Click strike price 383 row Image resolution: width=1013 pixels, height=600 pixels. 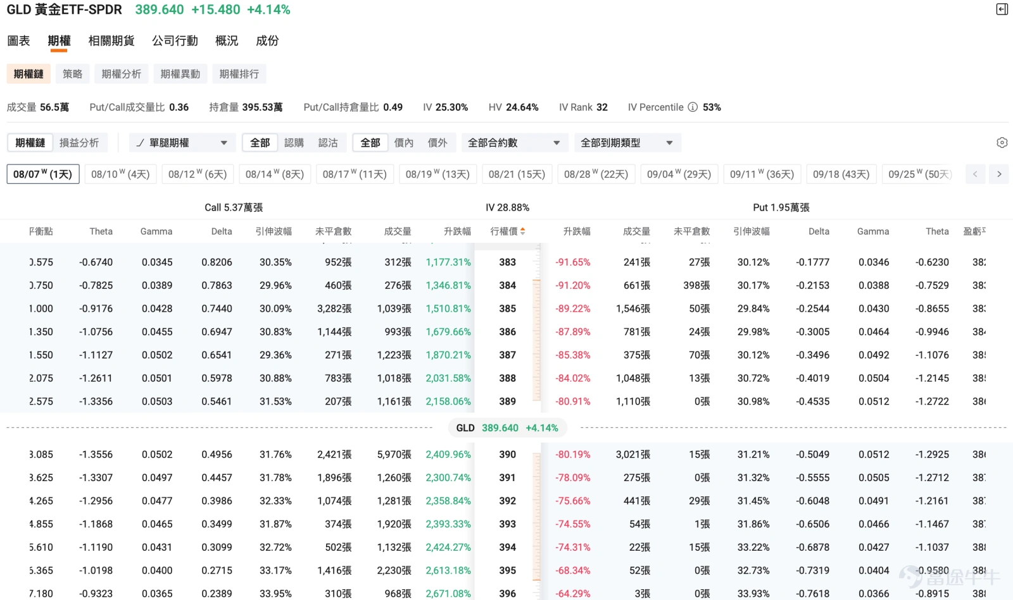pyautogui.click(x=507, y=262)
